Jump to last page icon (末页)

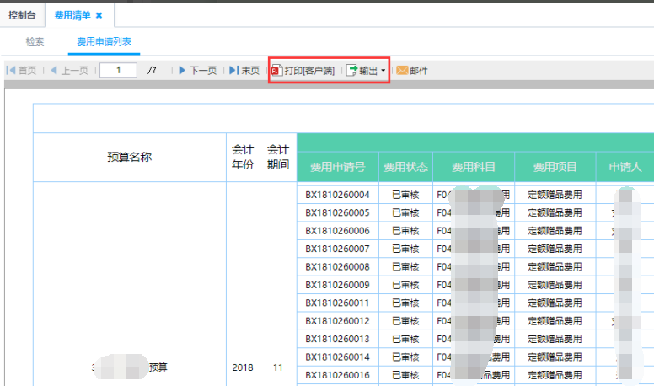(233, 71)
